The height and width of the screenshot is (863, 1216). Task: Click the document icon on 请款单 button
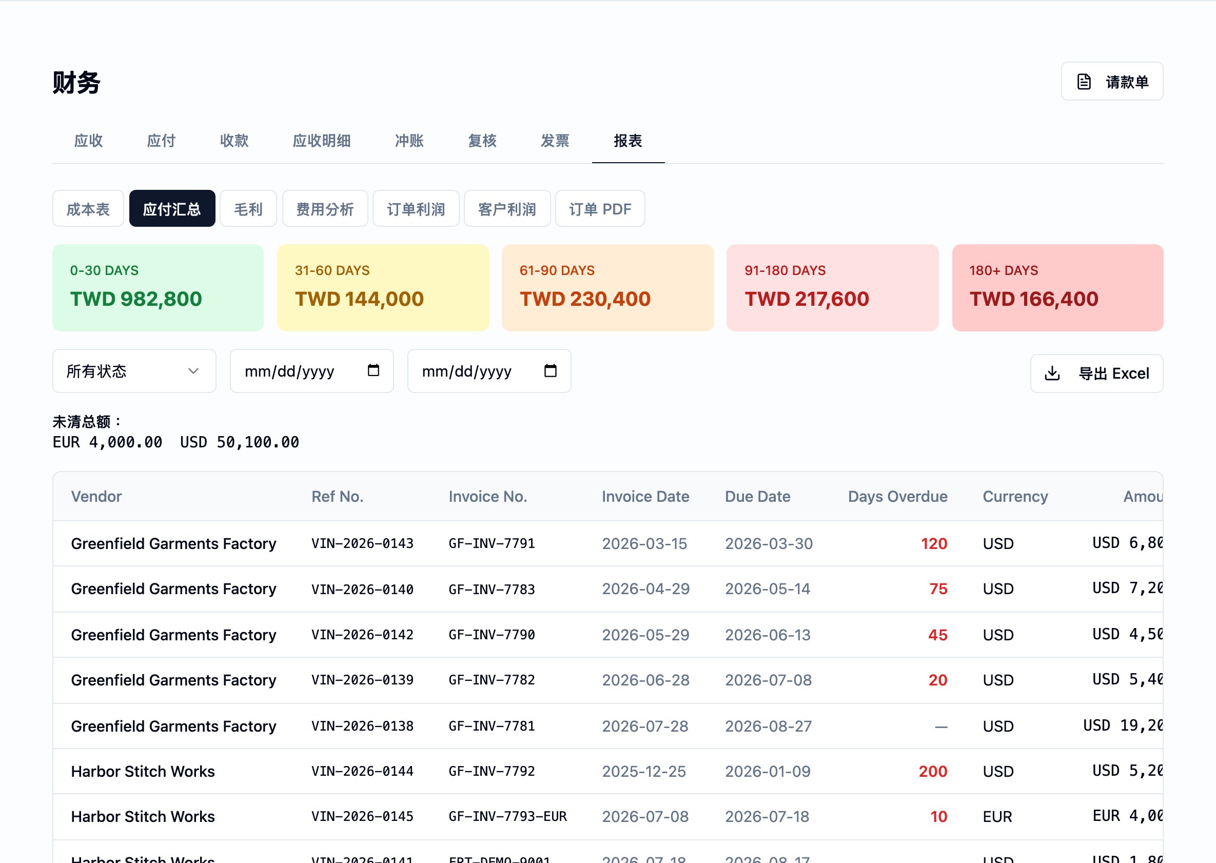tap(1084, 82)
